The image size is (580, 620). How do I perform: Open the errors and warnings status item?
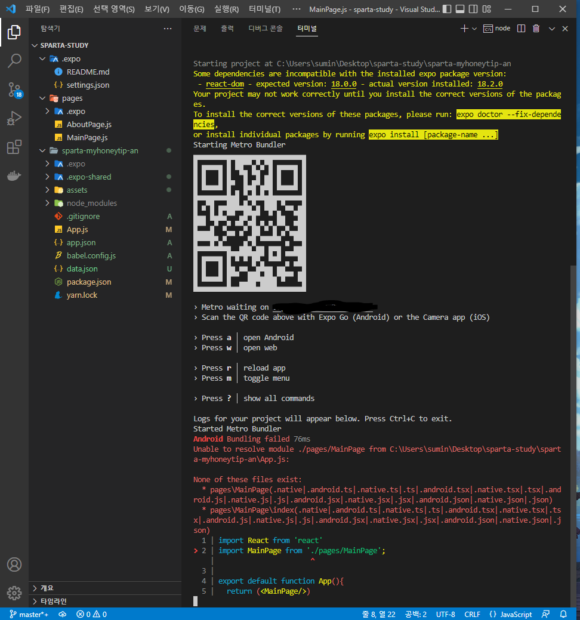coord(92,614)
